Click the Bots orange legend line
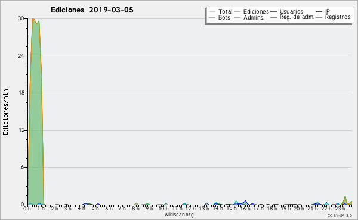 point(212,17)
